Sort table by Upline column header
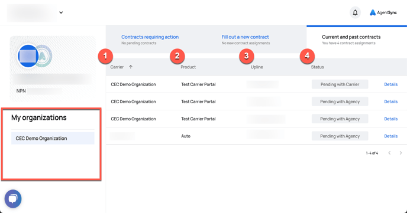The height and width of the screenshot is (213, 407). click(x=257, y=67)
